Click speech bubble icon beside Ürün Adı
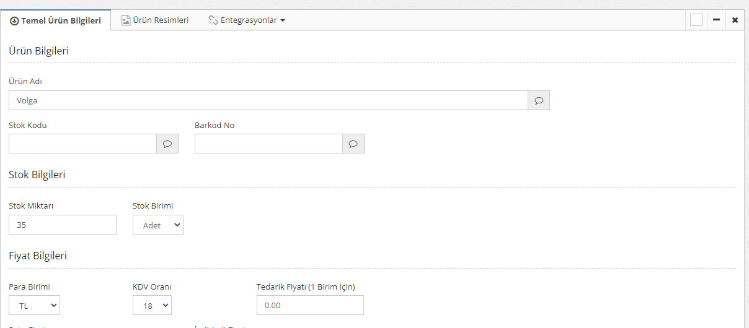Viewport: 749px width, 328px height. click(539, 100)
